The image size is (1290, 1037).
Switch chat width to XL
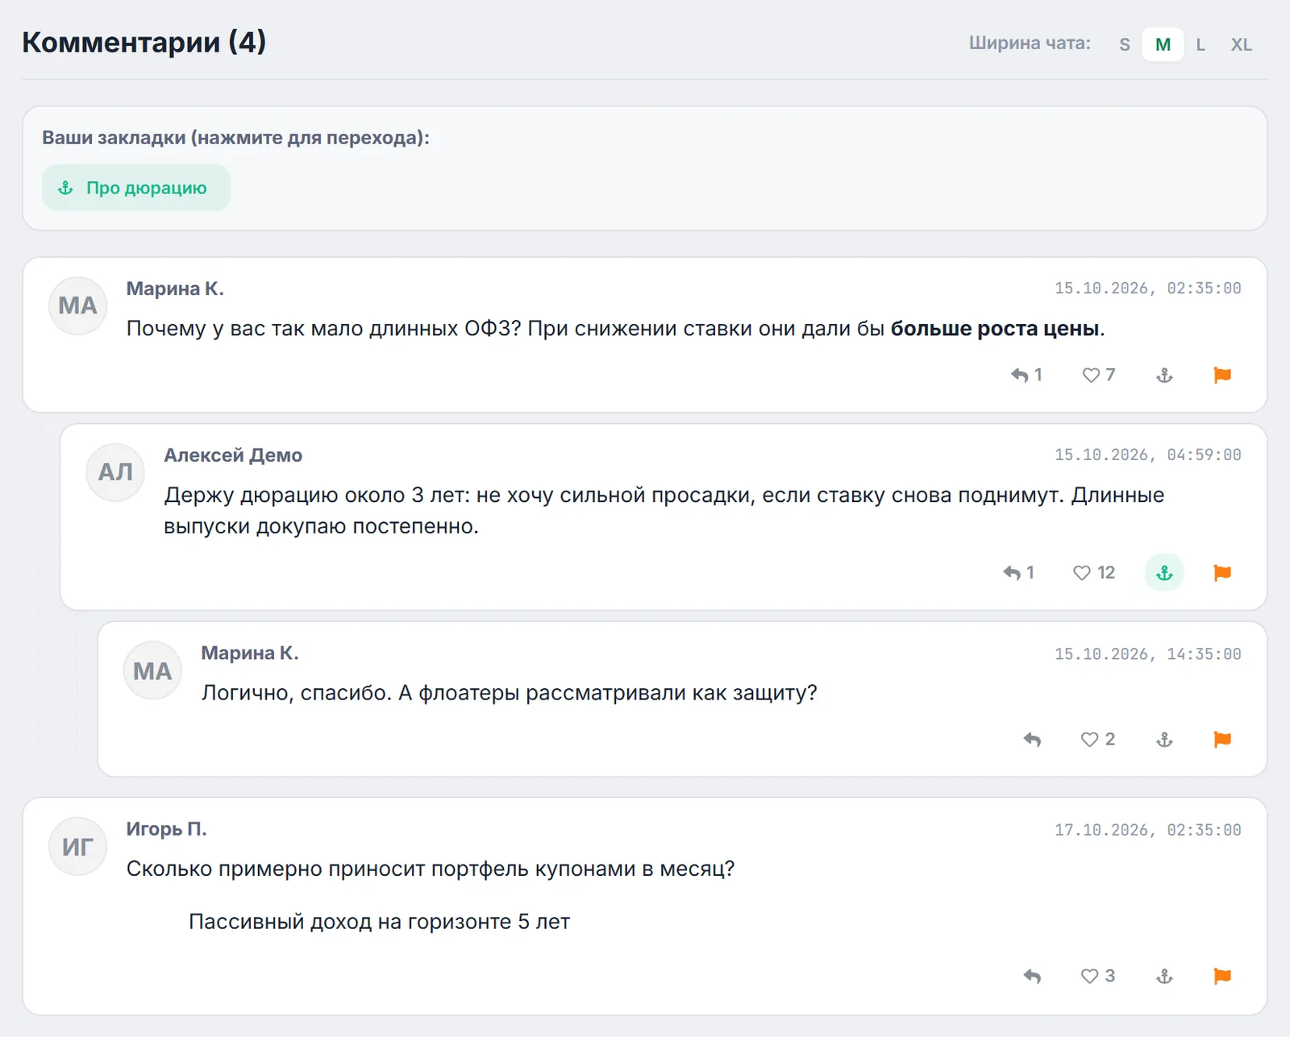point(1241,44)
